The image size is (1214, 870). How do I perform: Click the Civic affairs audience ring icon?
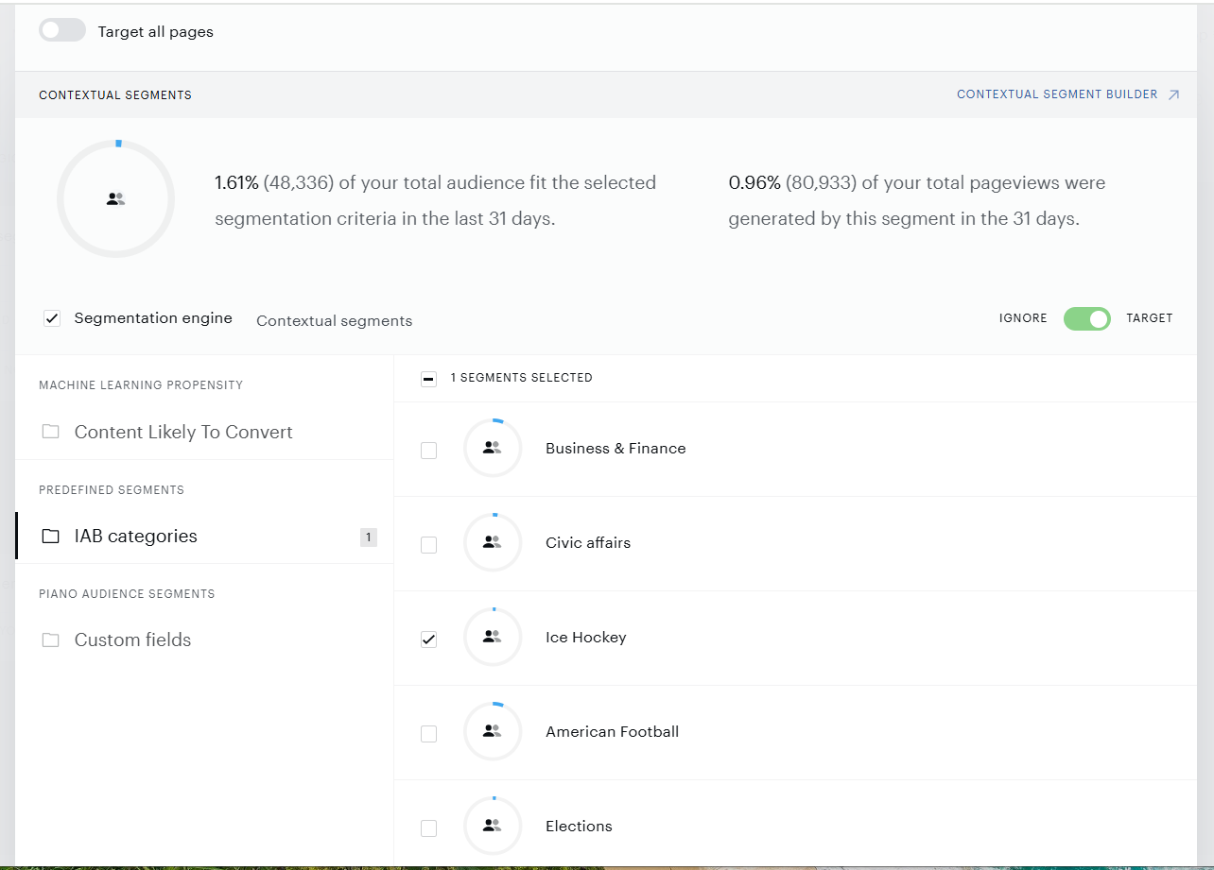pyautogui.click(x=492, y=543)
